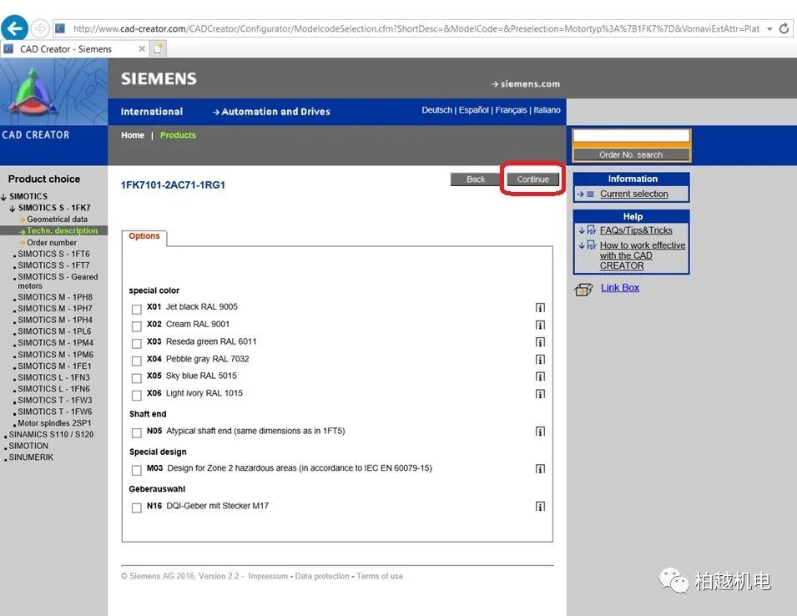Screen dimensions: 797x616
Task: Expand SINAMICS S110 / S120 node
Action: pos(51,435)
